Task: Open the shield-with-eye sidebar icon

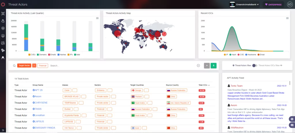Action: click(3, 28)
